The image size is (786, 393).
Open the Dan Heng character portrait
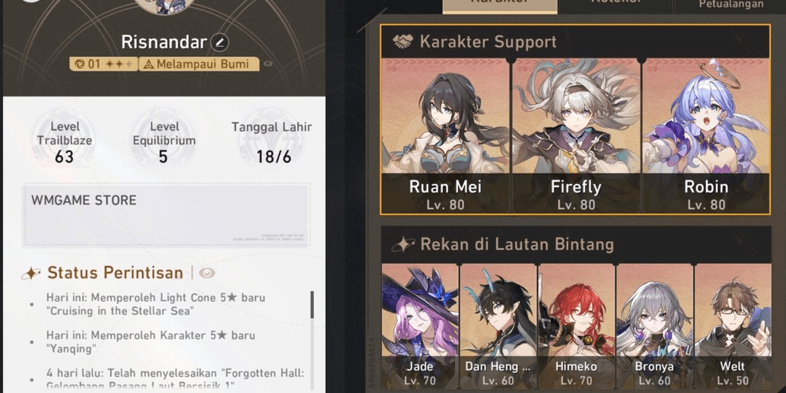coord(498,326)
